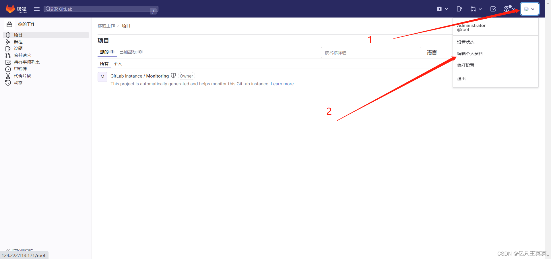This screenshot has height=259, width=551.
Task: Open the create new plus dropdown
Action: (442, 9)
